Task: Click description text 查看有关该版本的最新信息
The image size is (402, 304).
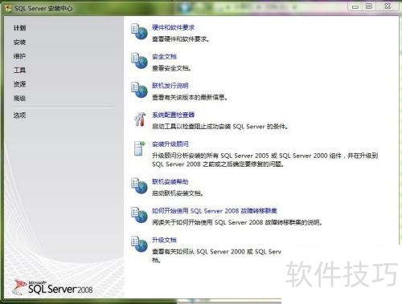Action: point(190,97)
